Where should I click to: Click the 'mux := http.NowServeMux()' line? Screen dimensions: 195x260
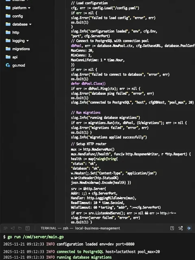pyautogui.click(x=93, y=149)
